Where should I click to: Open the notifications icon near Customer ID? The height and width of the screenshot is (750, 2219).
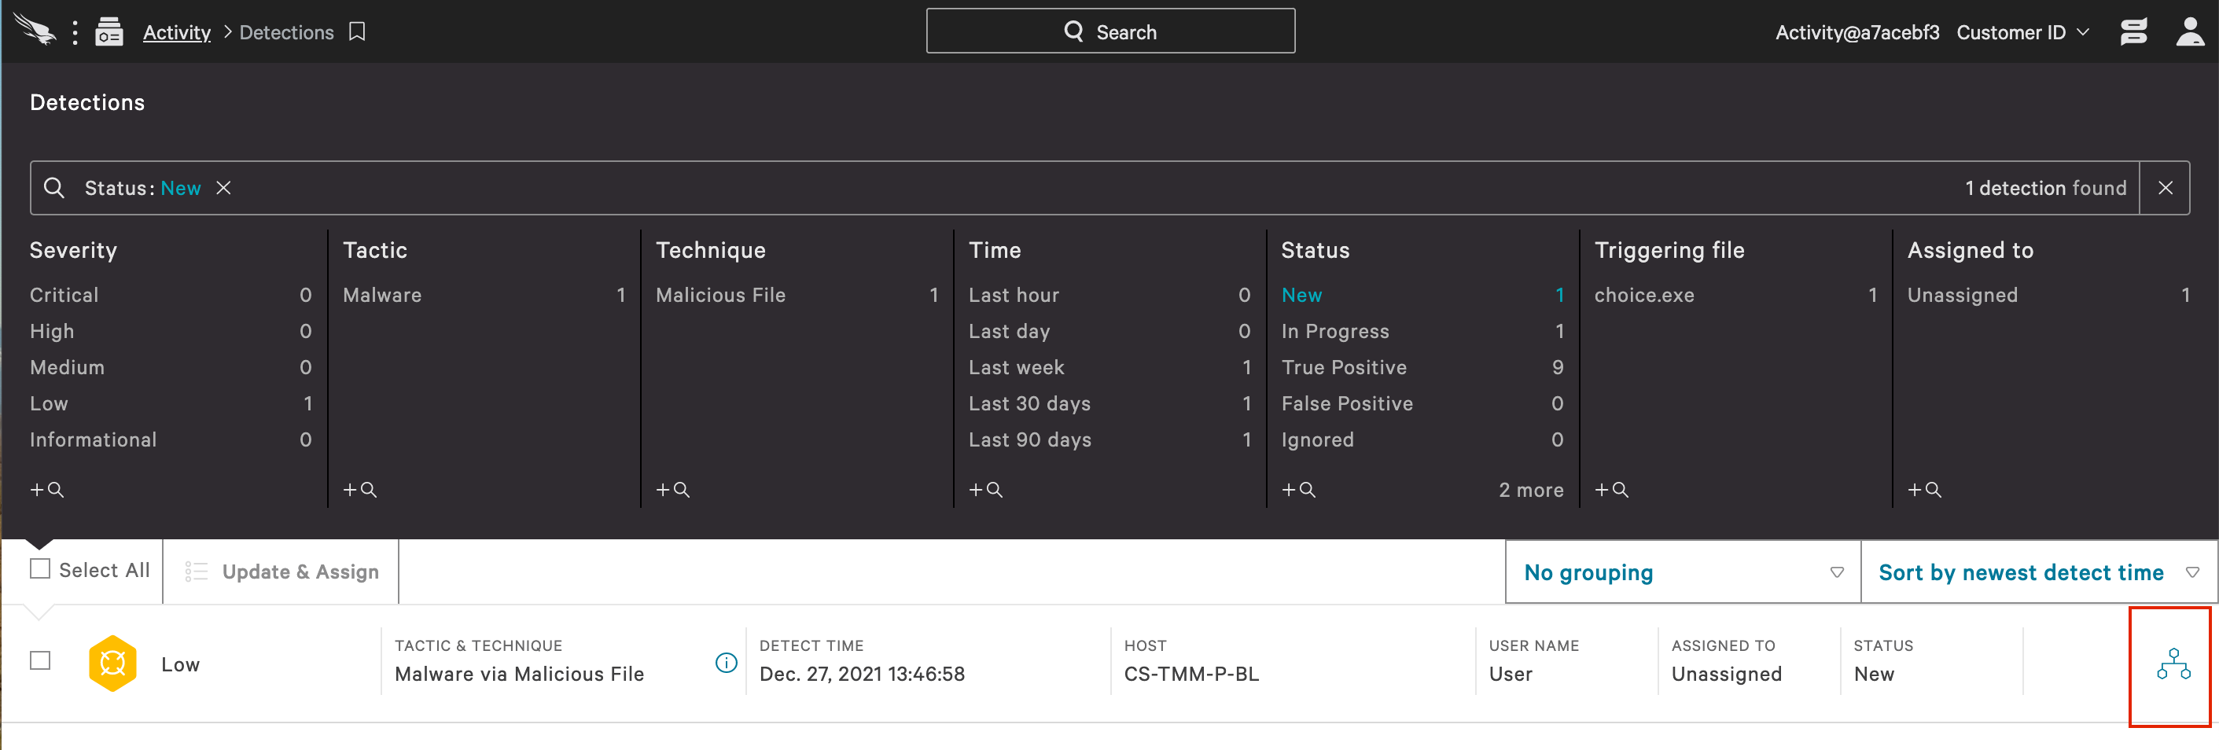2133,32
